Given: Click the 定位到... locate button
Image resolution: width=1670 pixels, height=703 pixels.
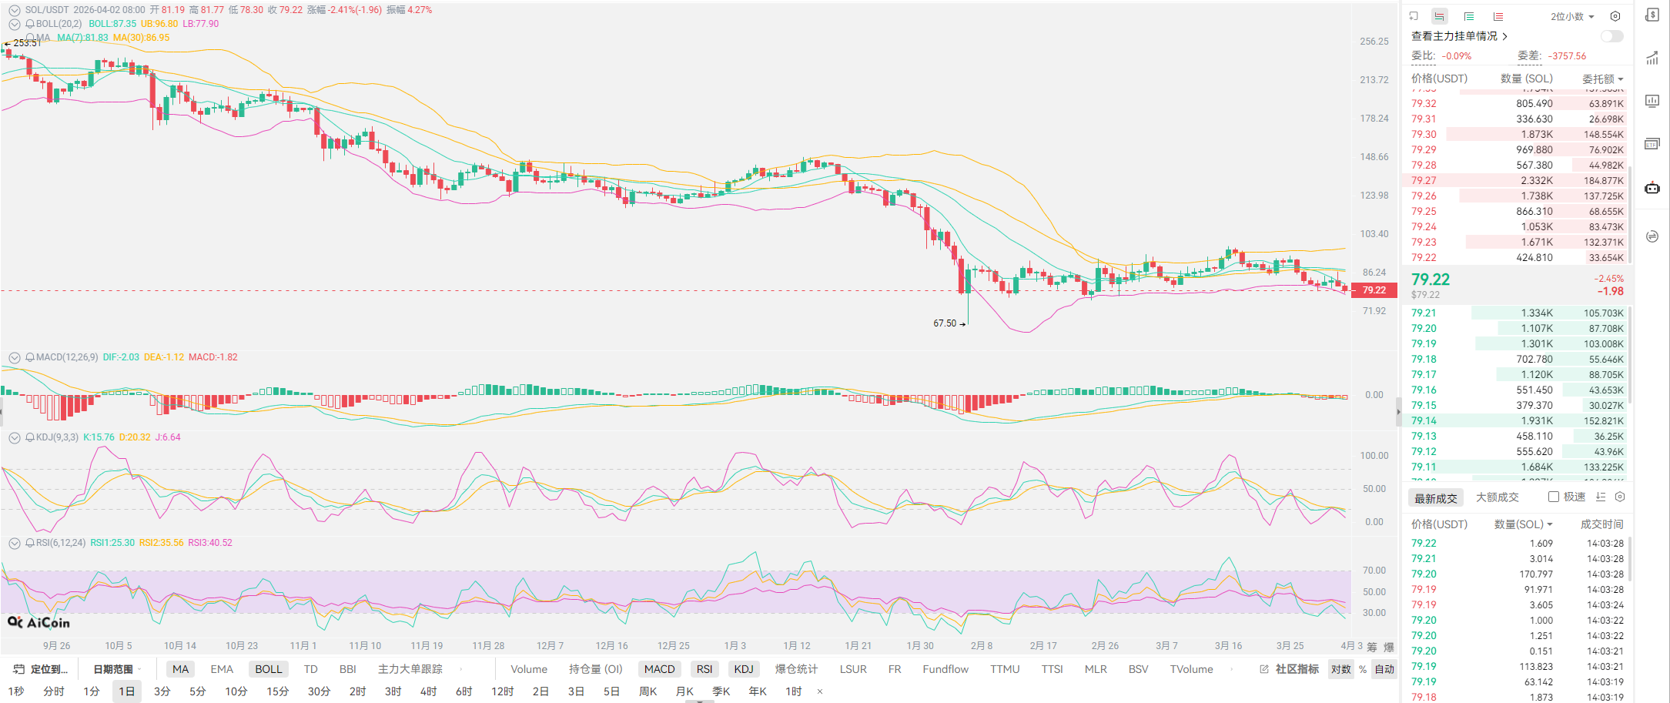Looking at the screenshot, I should click(x=42, y=669).
